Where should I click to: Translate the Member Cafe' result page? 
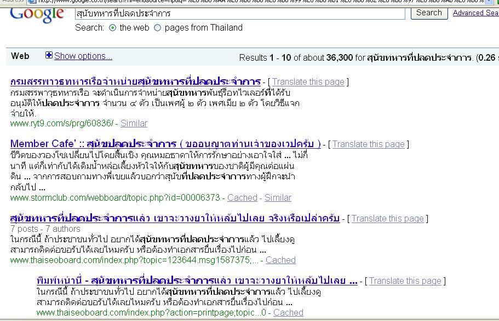(368, 144)
